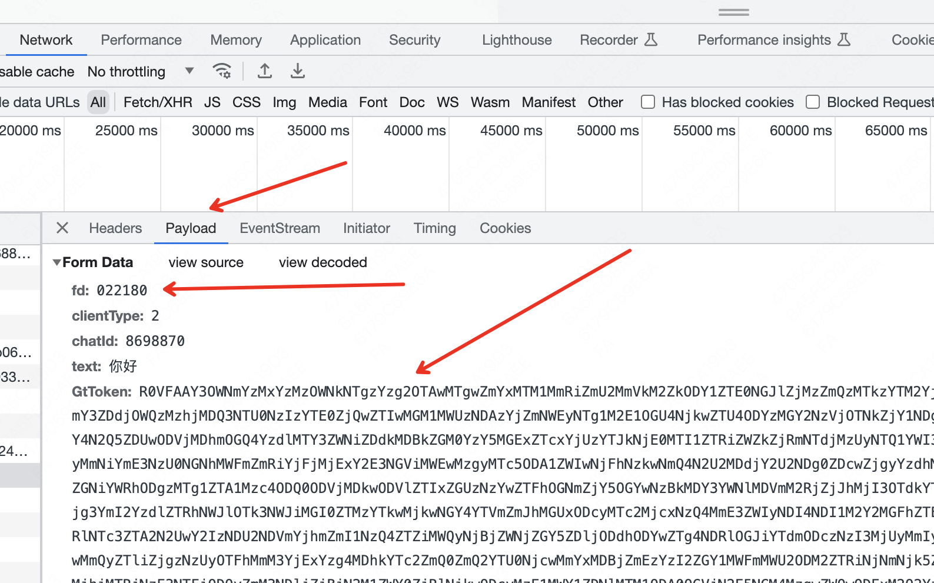Open the EventStream tab

(x=280, y=228)
